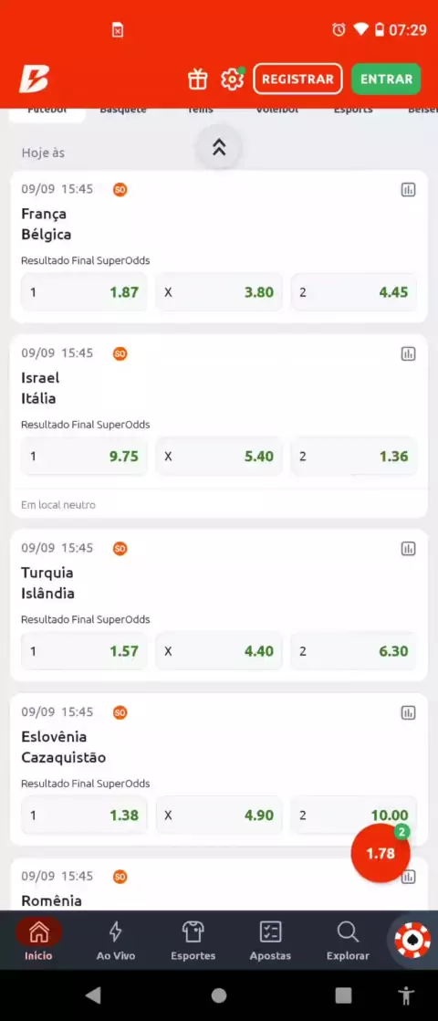Open the casino chip icon
438x1021 pixels.
[413, 940]
